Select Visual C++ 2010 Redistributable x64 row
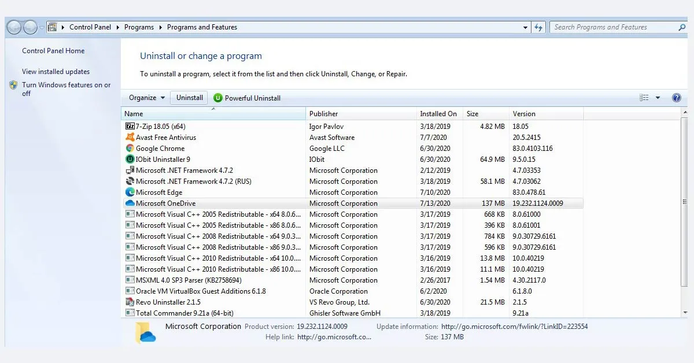 click(353, 258)
